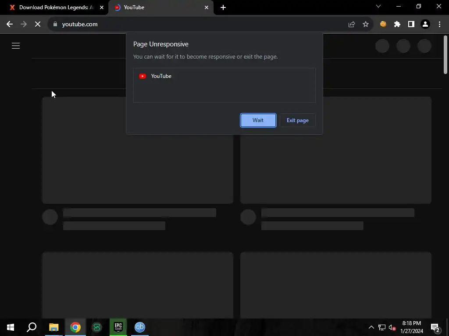Open the Extensions puzzle-piece menu

click(x=397, y=24)
